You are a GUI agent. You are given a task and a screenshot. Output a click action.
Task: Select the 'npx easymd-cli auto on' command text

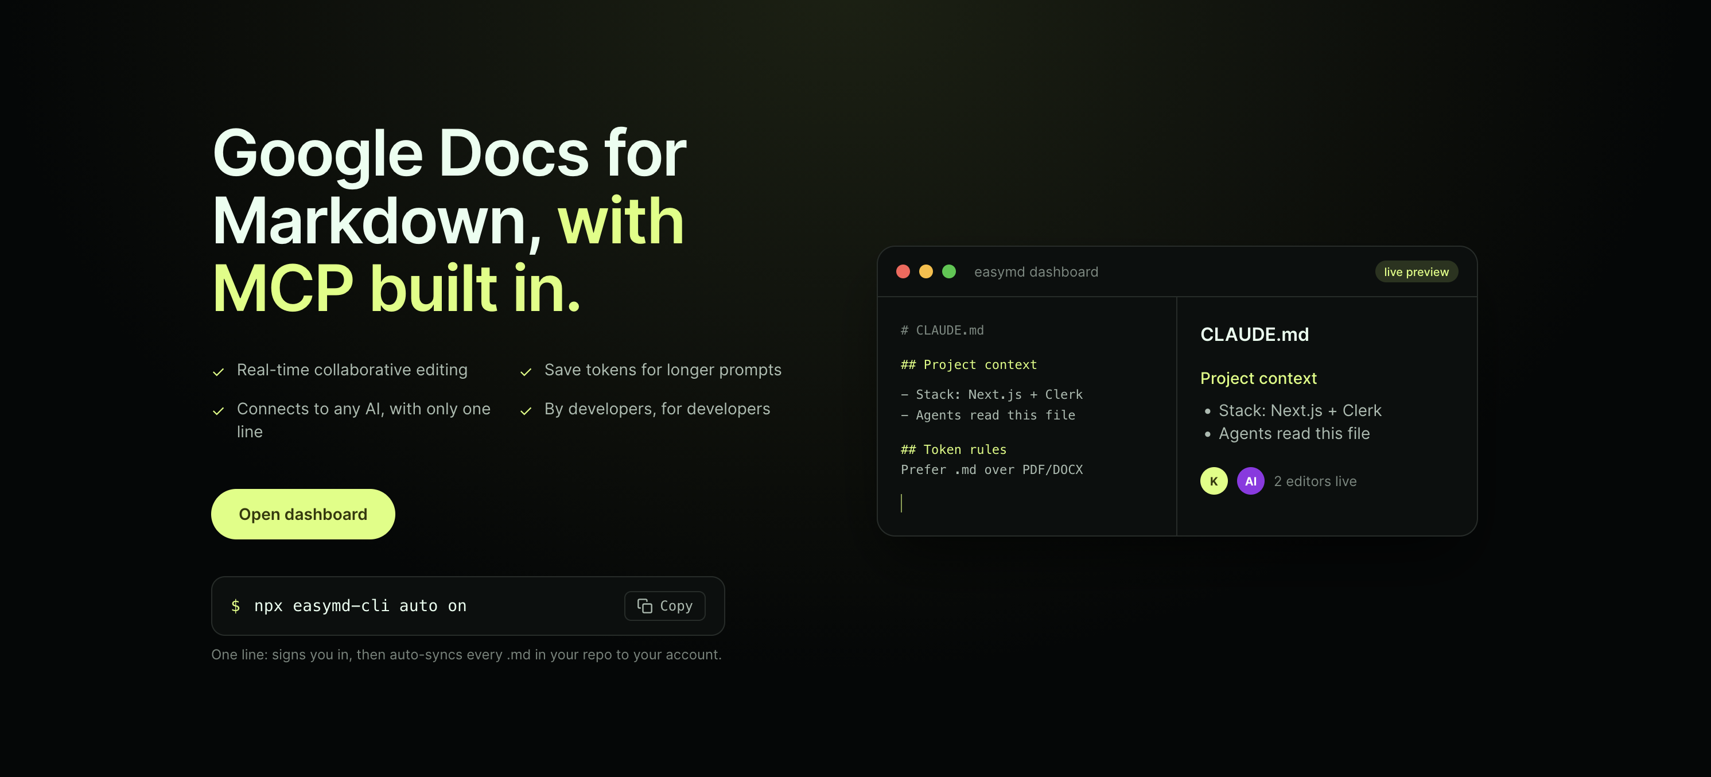[360, 605]
